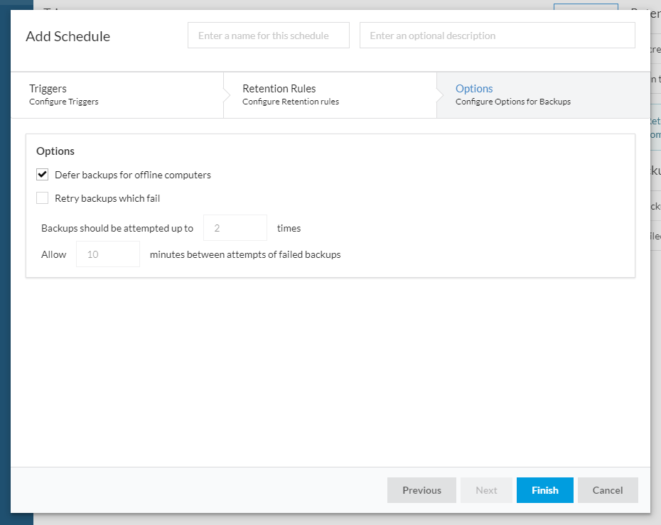Click Finish to save the schedule

click(544, 490)
